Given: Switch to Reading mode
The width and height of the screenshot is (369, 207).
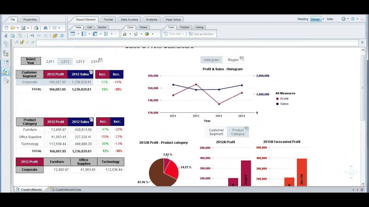Looking at the screenshot, I should [x=303, y=19].
